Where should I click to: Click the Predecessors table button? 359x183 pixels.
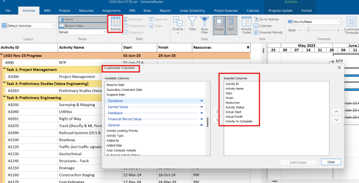135,26
